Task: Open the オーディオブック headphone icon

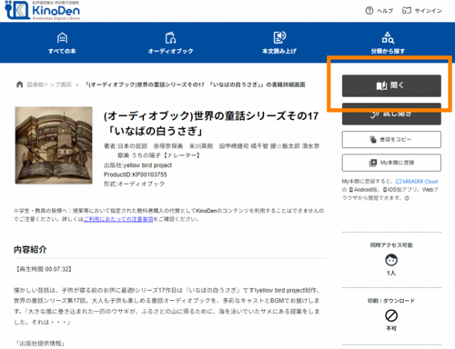Action: pyautogui.click(x=170, y=38)
